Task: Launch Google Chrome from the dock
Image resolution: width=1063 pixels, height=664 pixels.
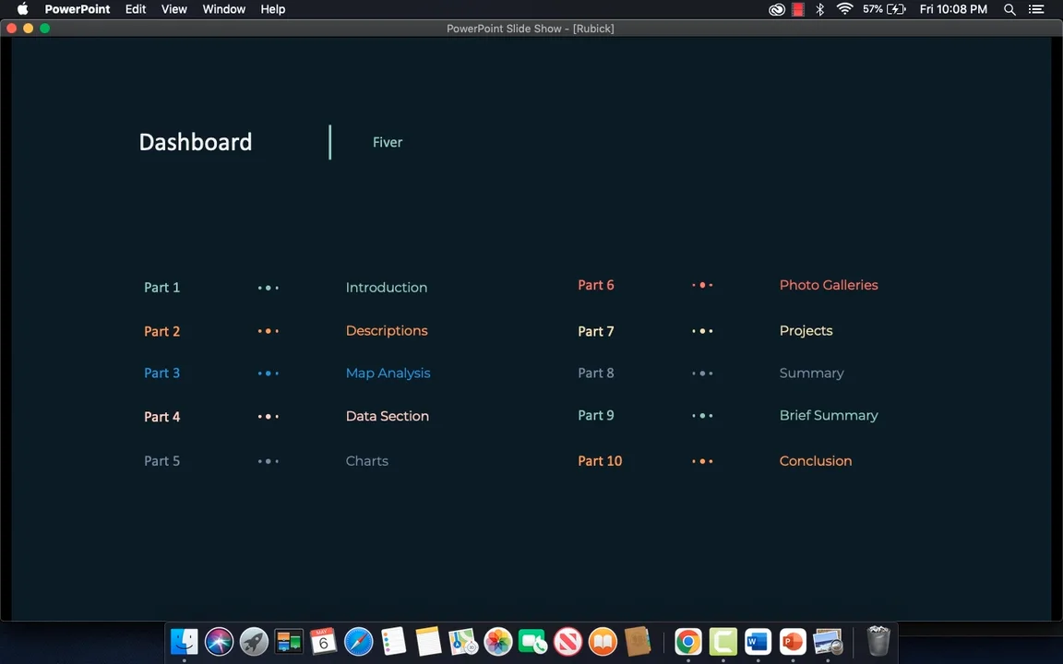Action: [x=688, y=641]
